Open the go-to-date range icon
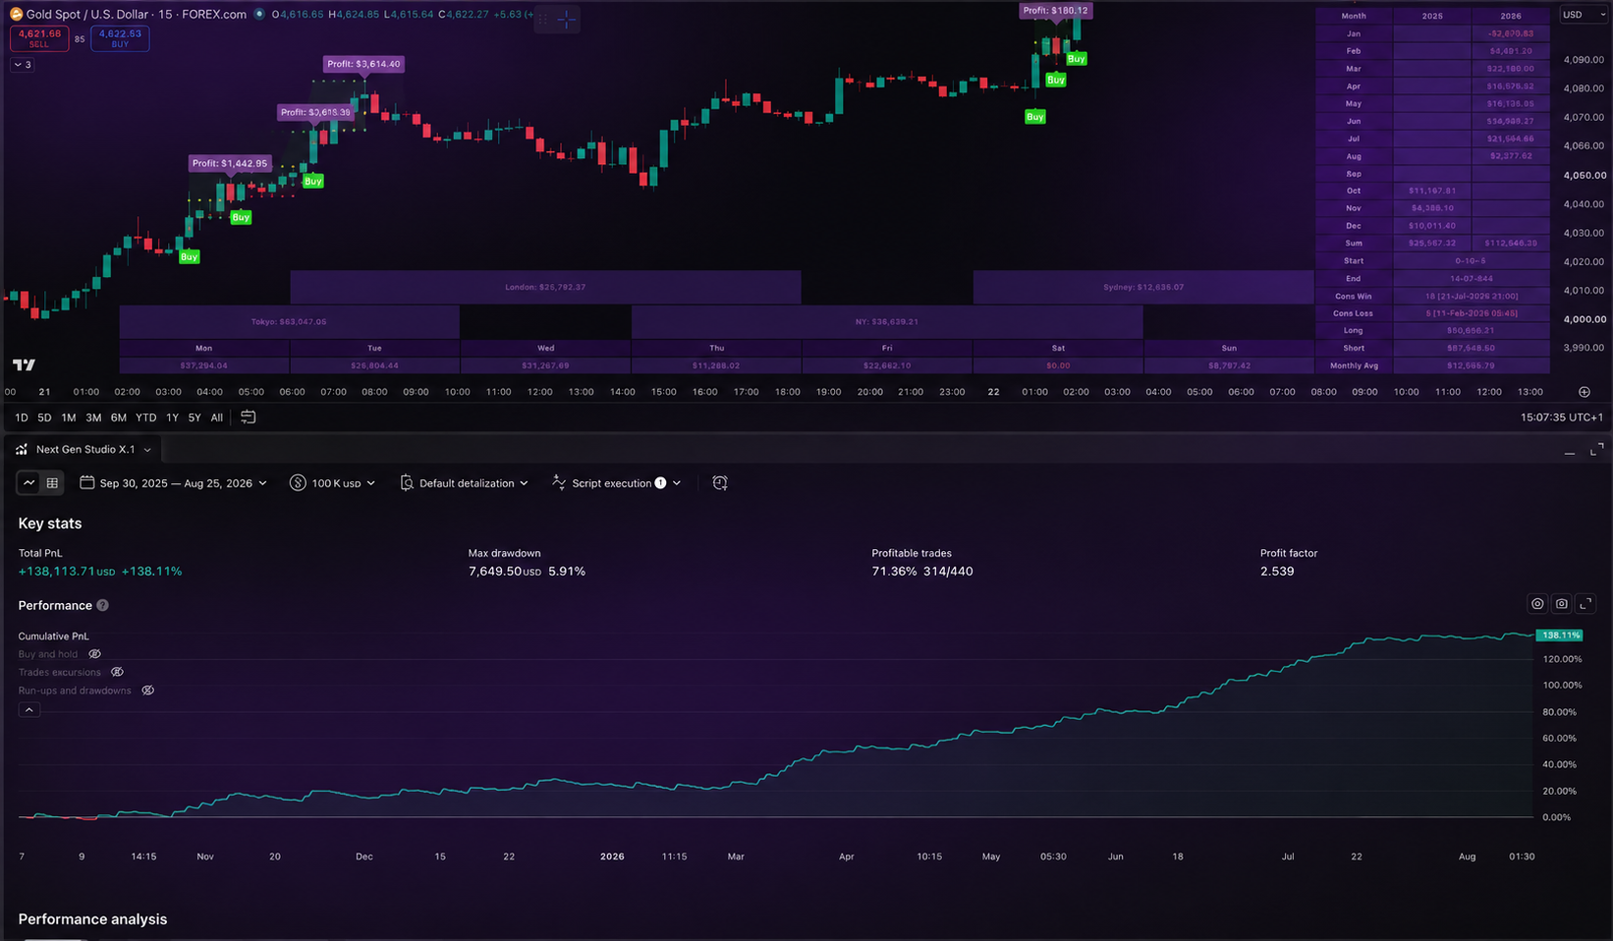The width and height of the screenshot is (1613, 941). [249, 417]
